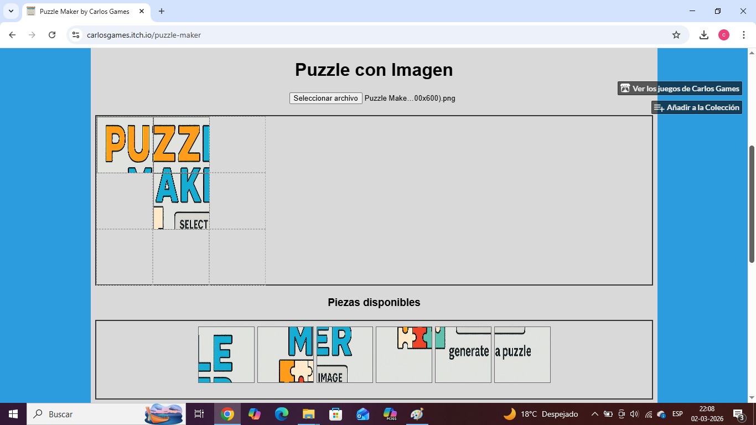Click the camera icon in the system tray
The height and width of the screenshot is (425, 756).
(622, 414)
